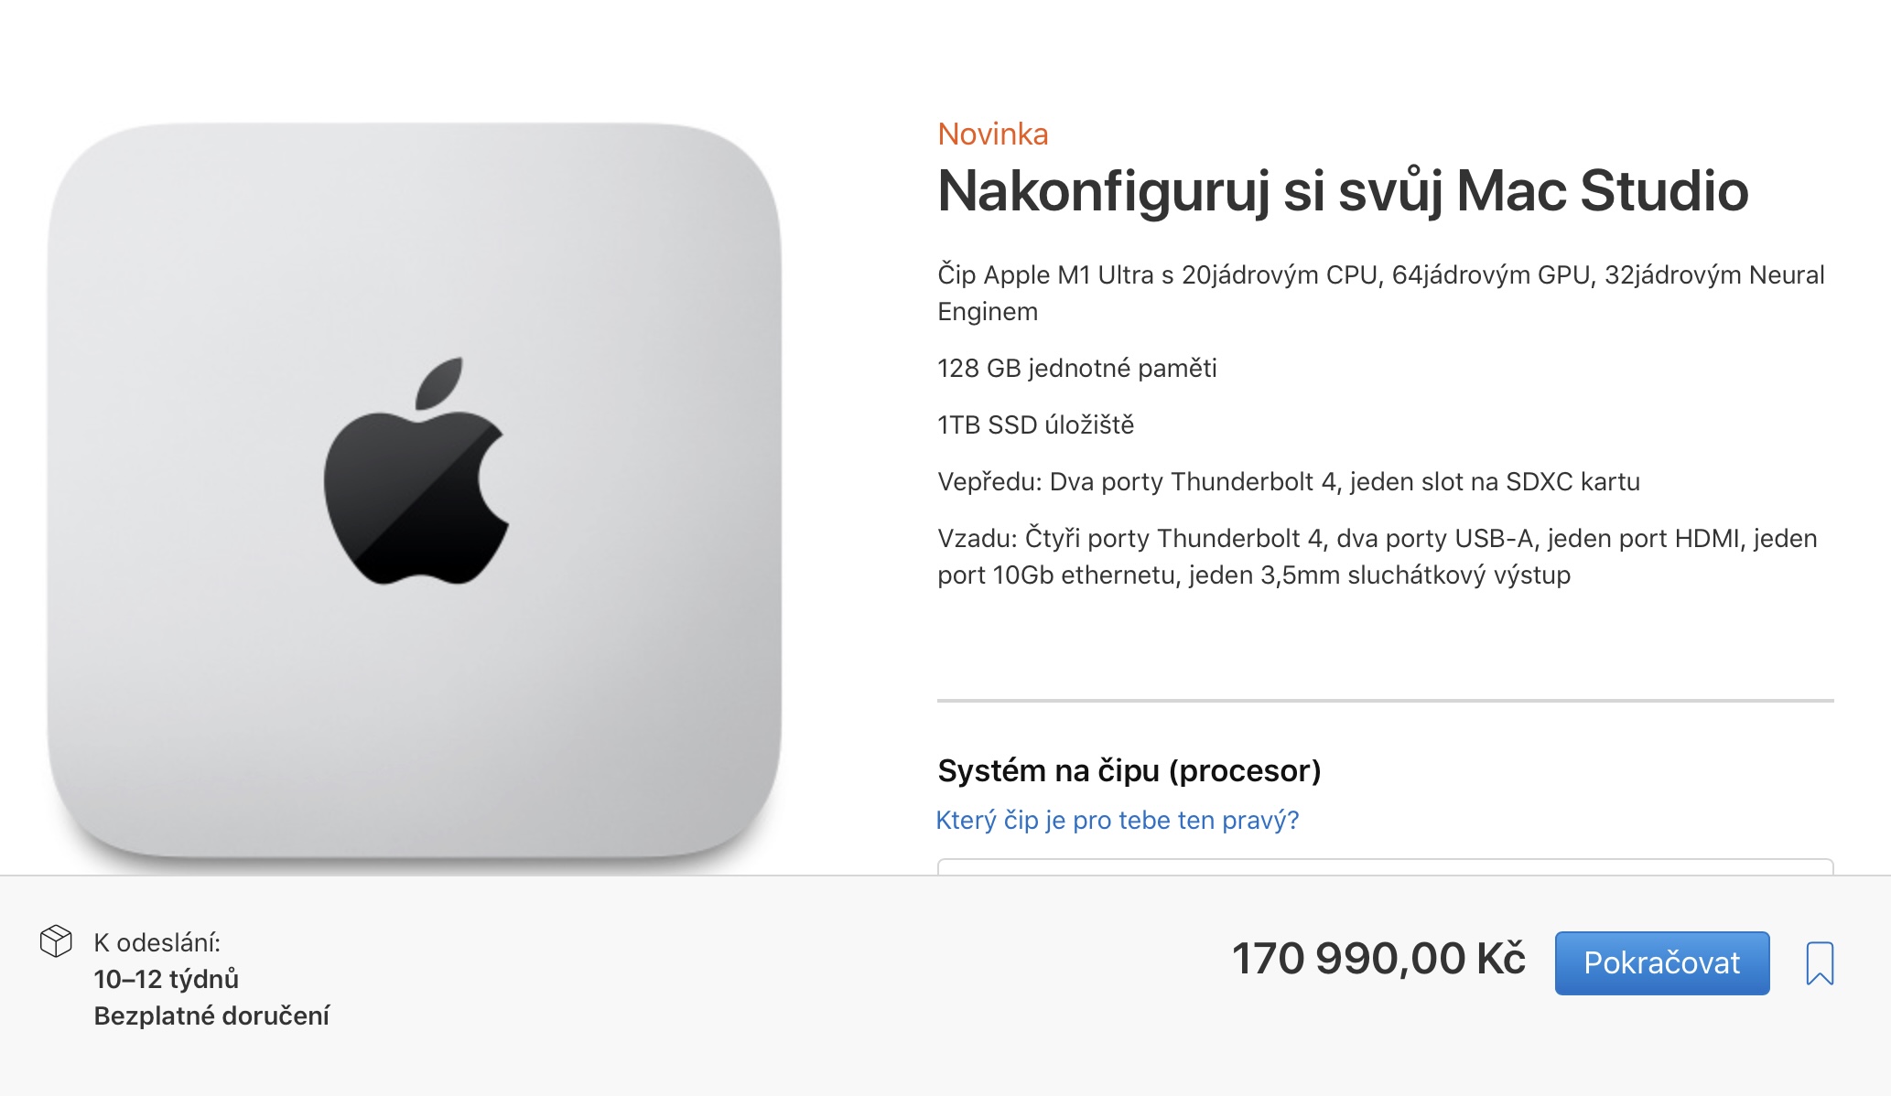Click the "Novinka" label

[994, 135]
